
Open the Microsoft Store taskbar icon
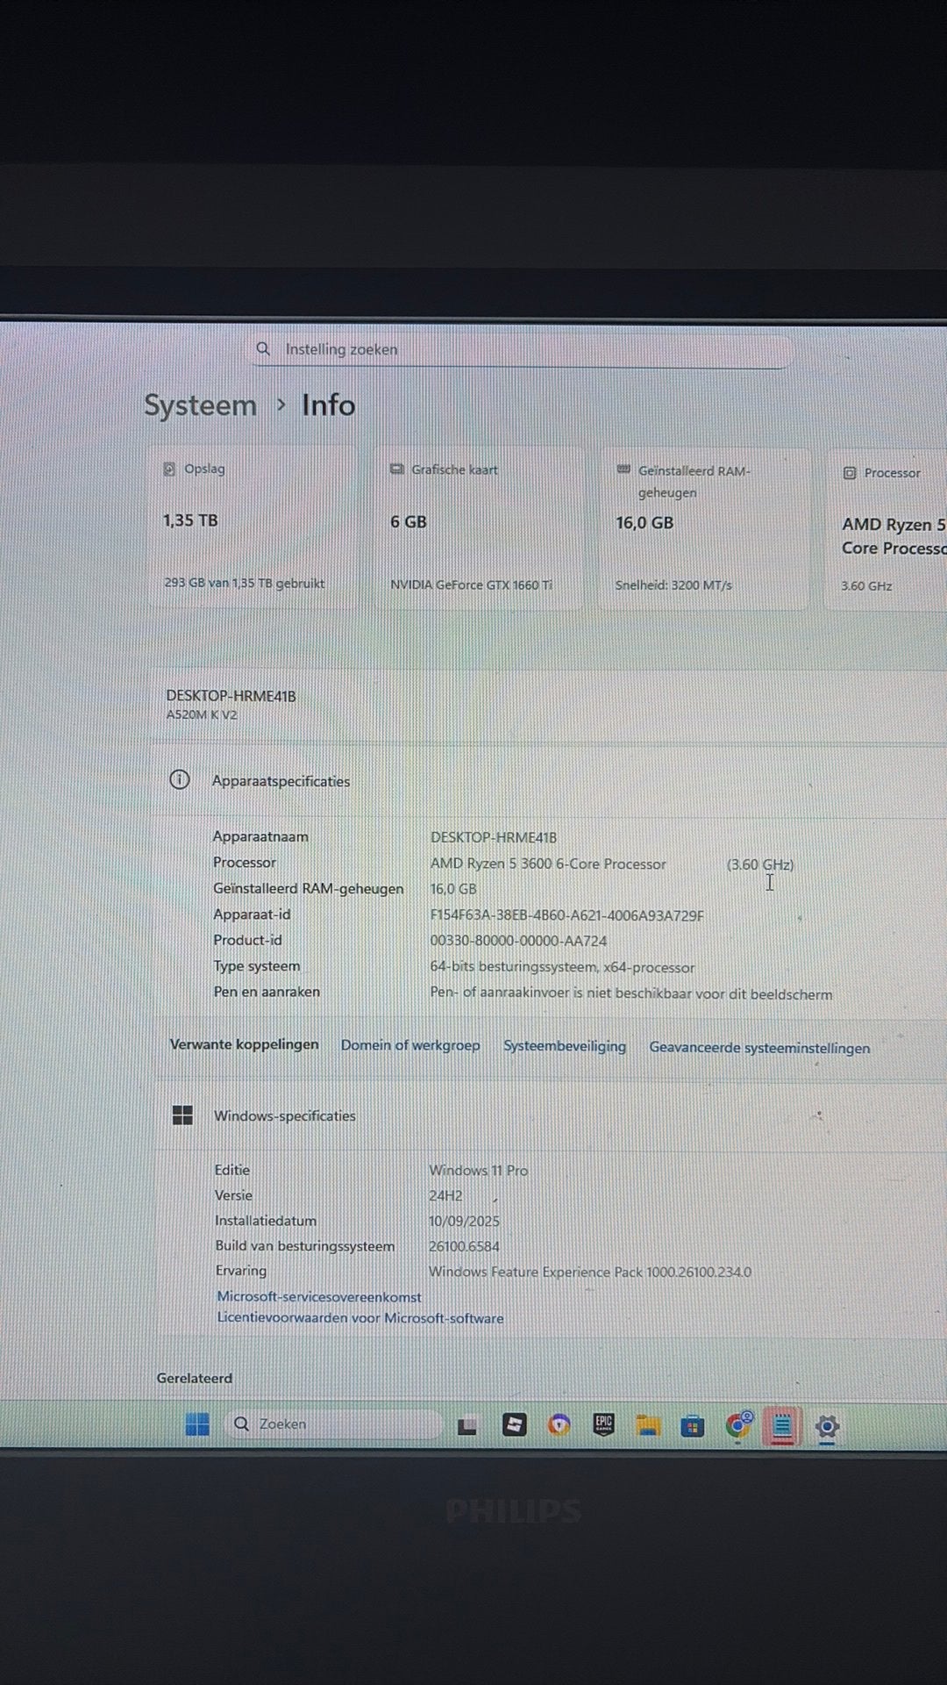(x=693, y=1427)
